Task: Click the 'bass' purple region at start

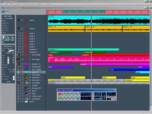Action: [60, 67]
